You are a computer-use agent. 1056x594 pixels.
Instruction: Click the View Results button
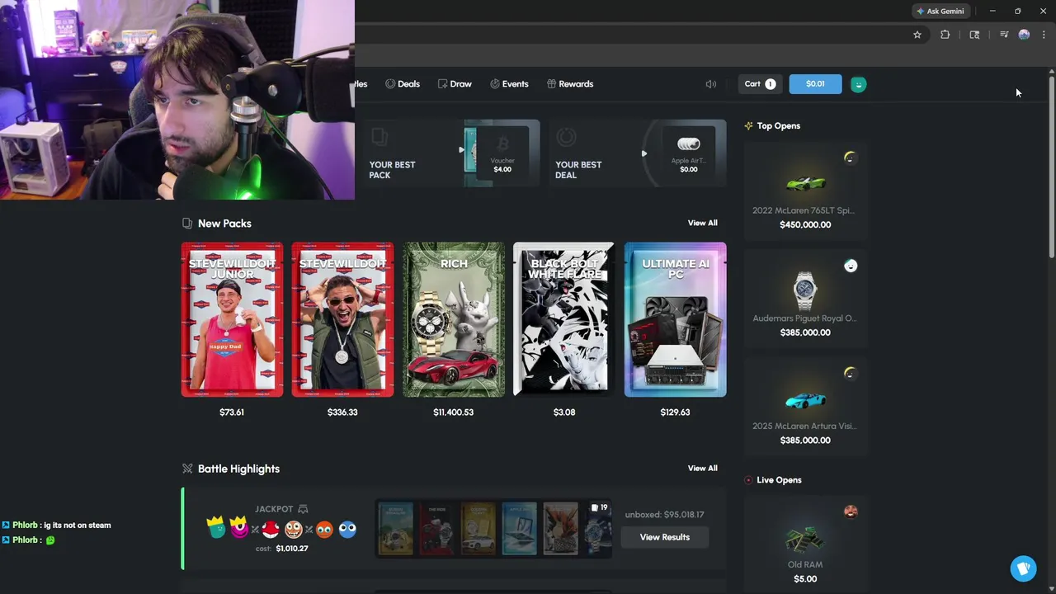click(x=664, y=537)
